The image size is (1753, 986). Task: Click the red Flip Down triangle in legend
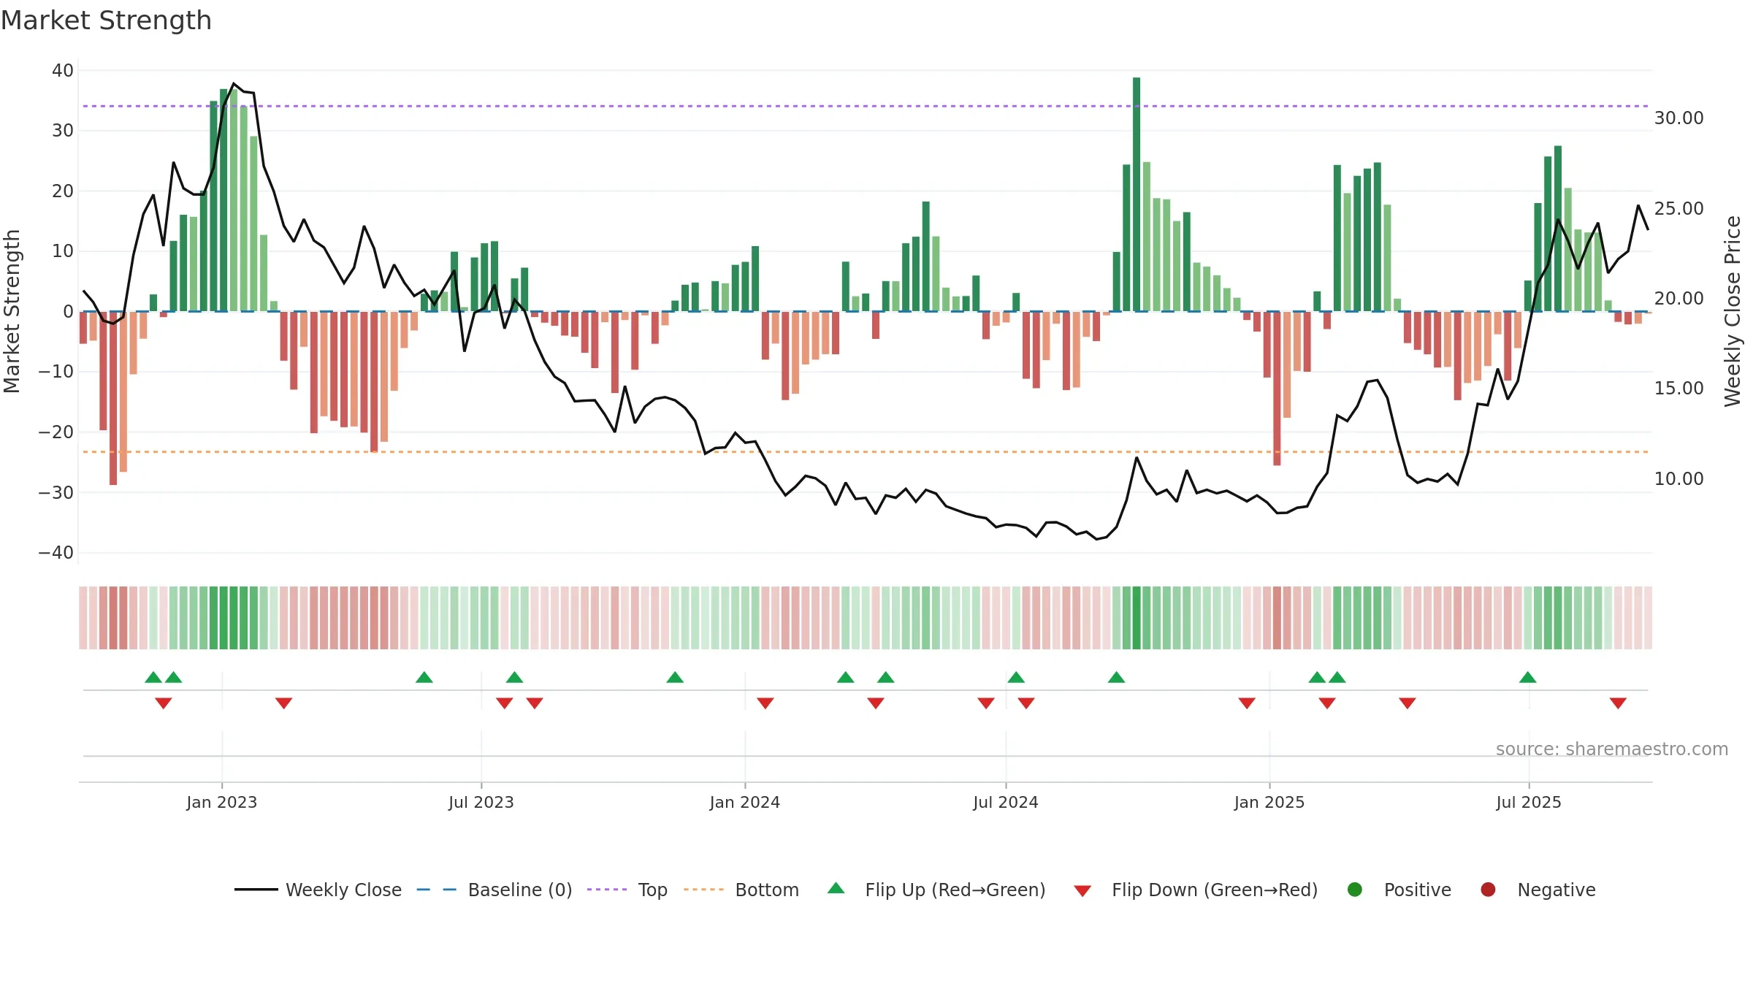(1082, 891)
